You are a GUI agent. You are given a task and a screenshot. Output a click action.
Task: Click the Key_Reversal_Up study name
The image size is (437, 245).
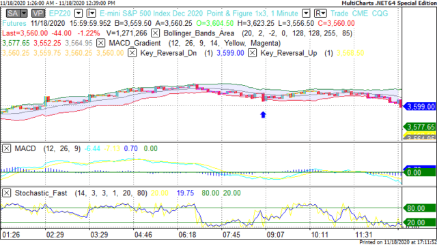click(x=288, y=53)
